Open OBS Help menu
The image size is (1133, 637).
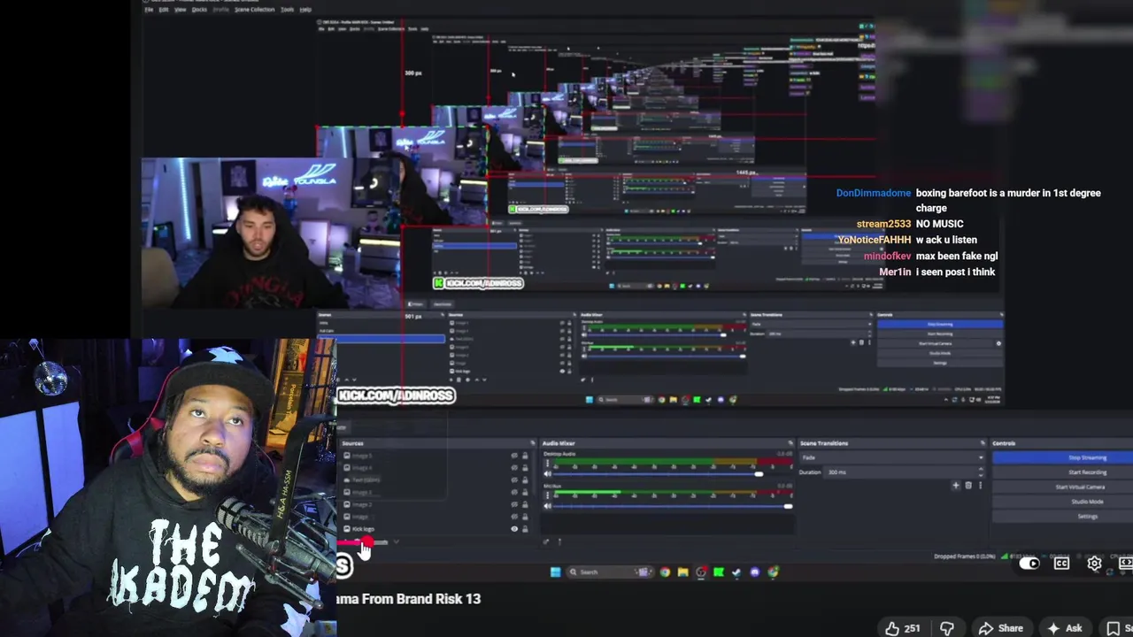click(305, 9)
